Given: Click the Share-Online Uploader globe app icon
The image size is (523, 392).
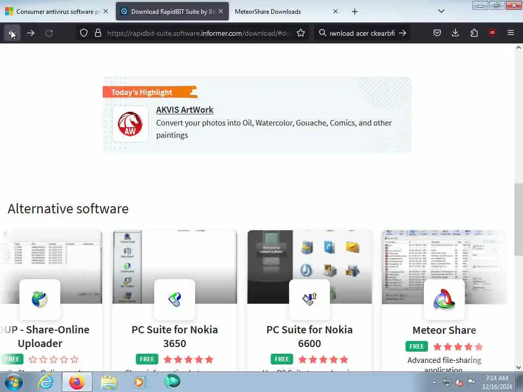Looking at the screenshot, I should pyautogui.click(x=40, y=299).
